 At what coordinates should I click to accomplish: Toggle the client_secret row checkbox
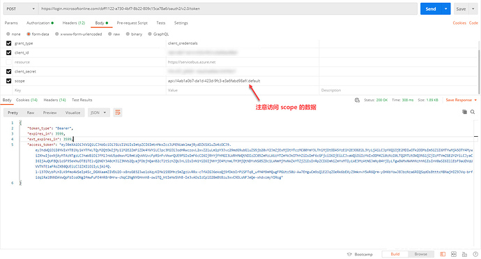tap(8, 72)
